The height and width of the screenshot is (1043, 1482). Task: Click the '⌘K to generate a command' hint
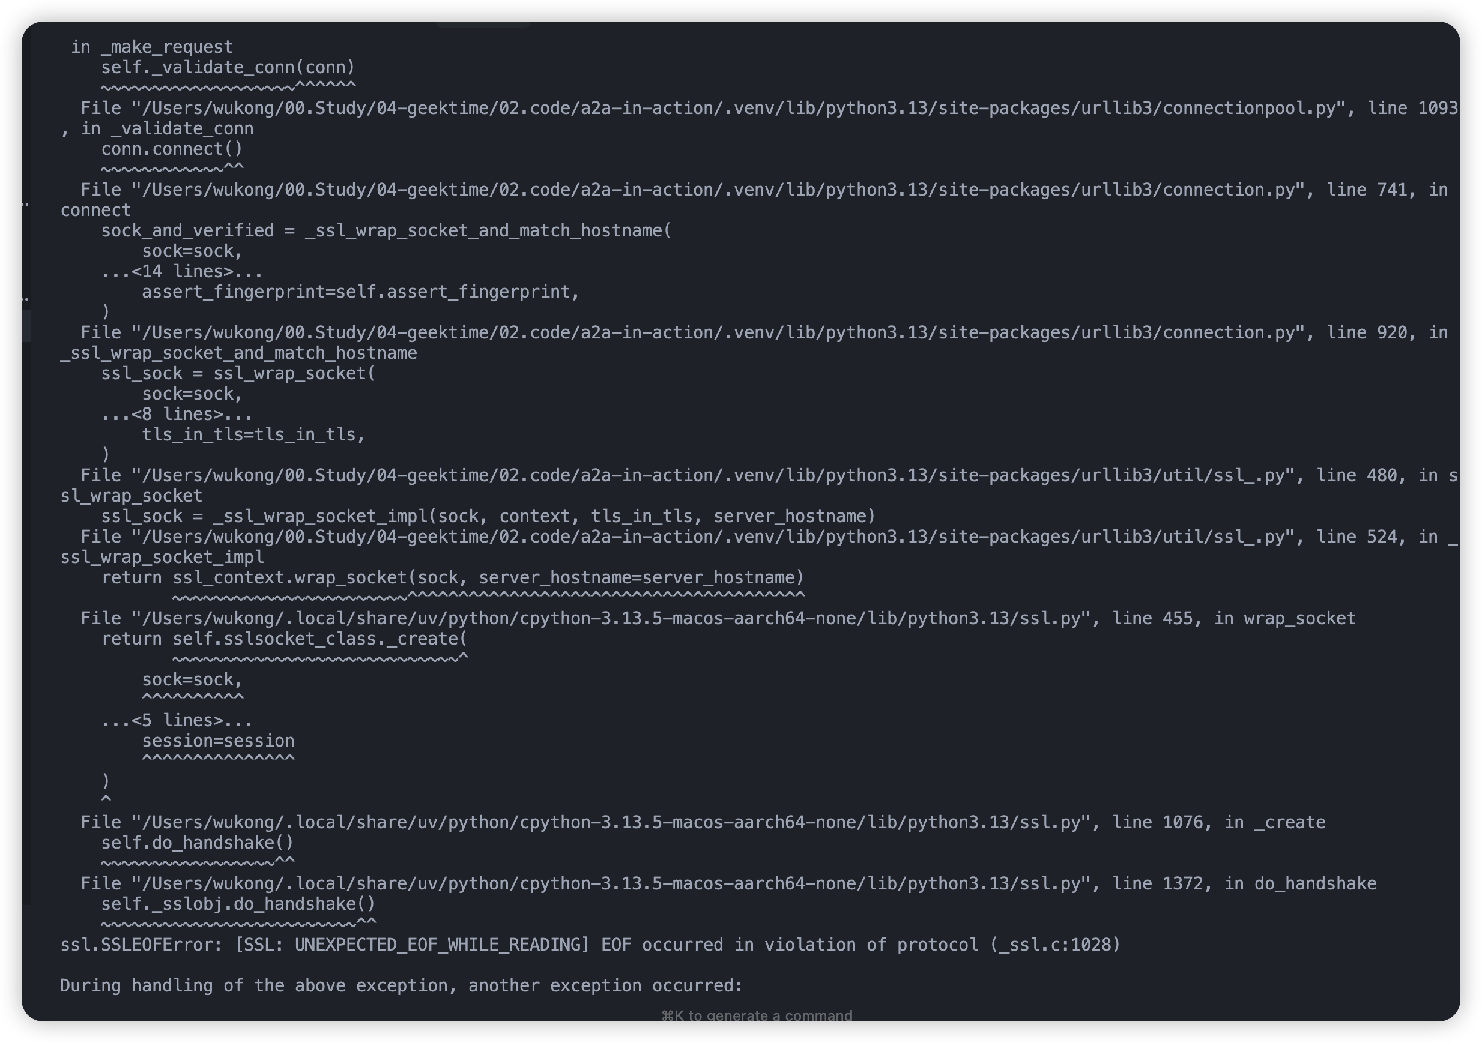[x=757, y=1015]
